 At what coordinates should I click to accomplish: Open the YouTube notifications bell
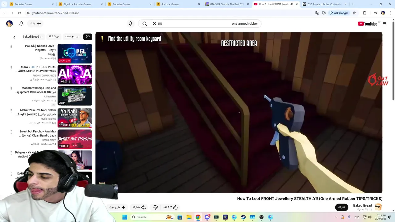21,23
